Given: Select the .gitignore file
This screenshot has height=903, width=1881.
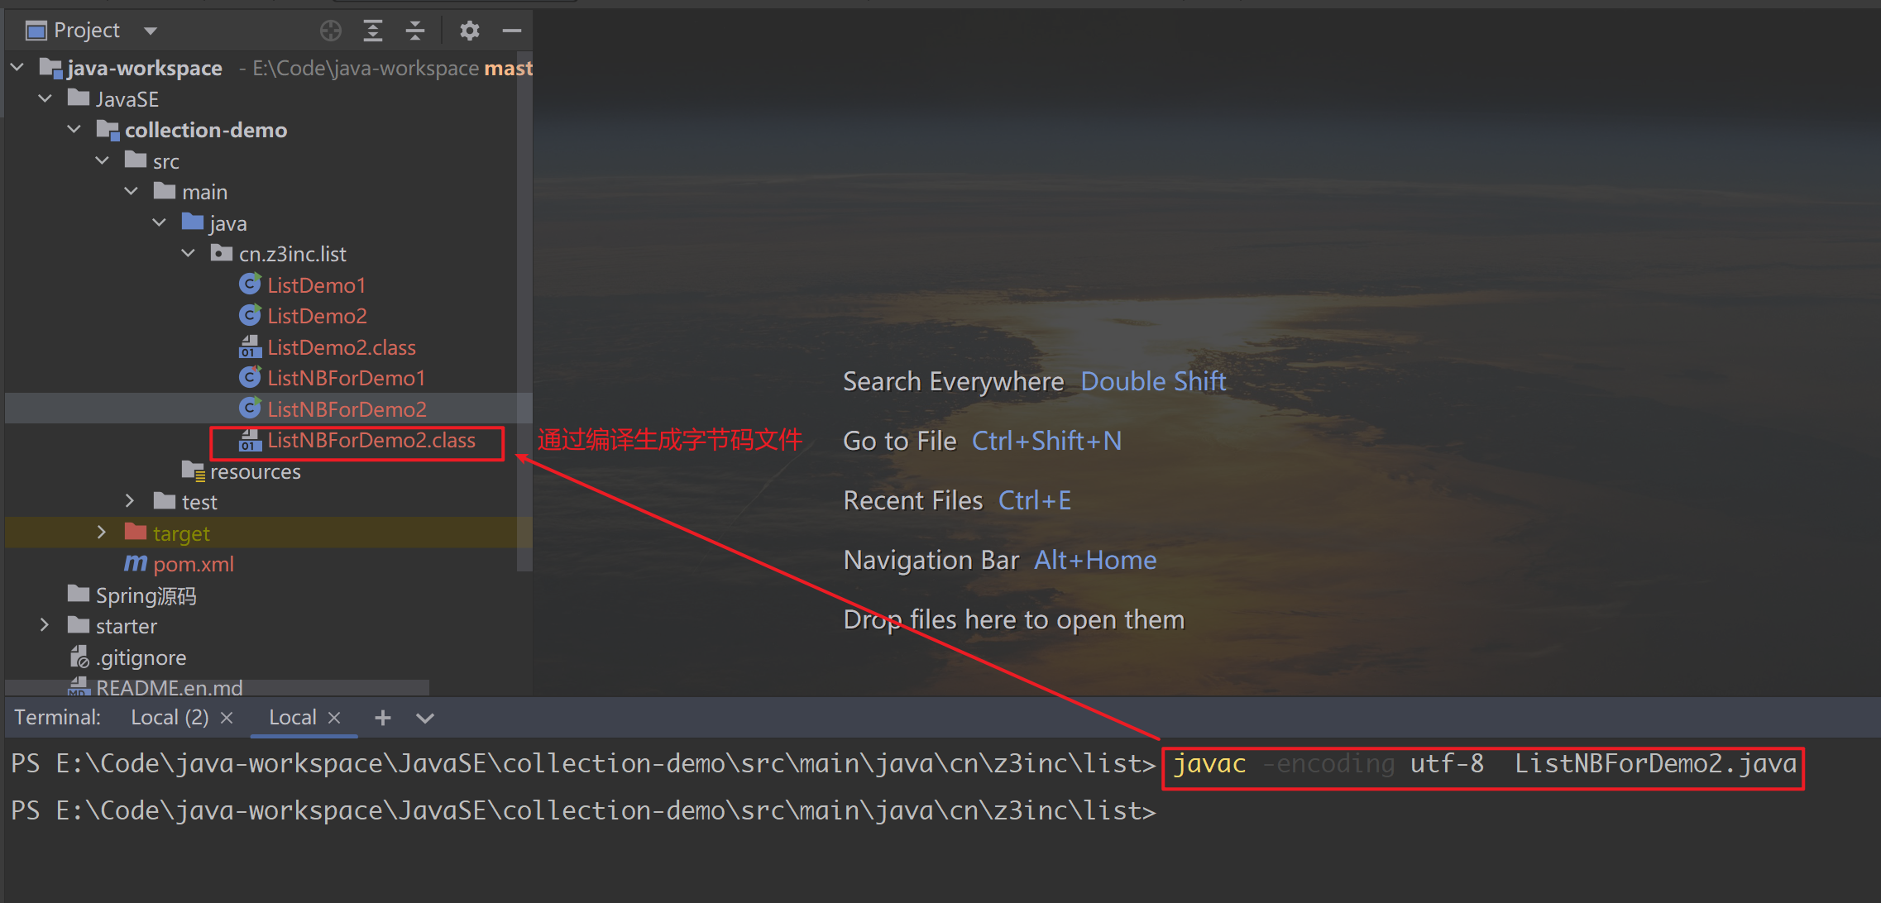Looking at the screenshot, I should (141, 657).
